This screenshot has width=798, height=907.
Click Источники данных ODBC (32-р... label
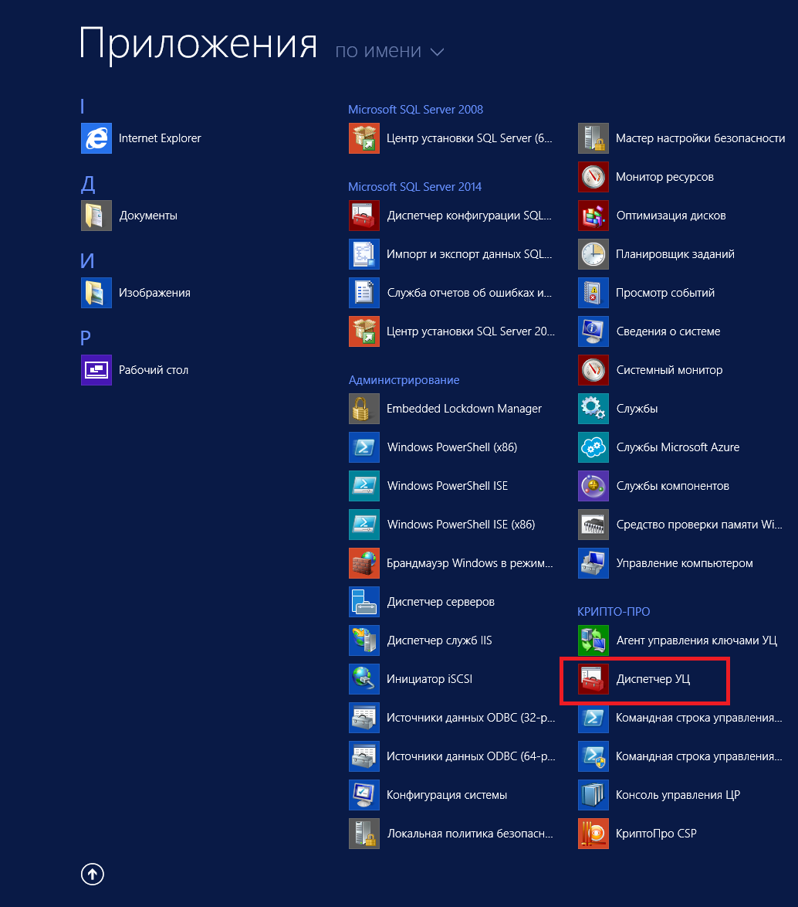point(471,718)
